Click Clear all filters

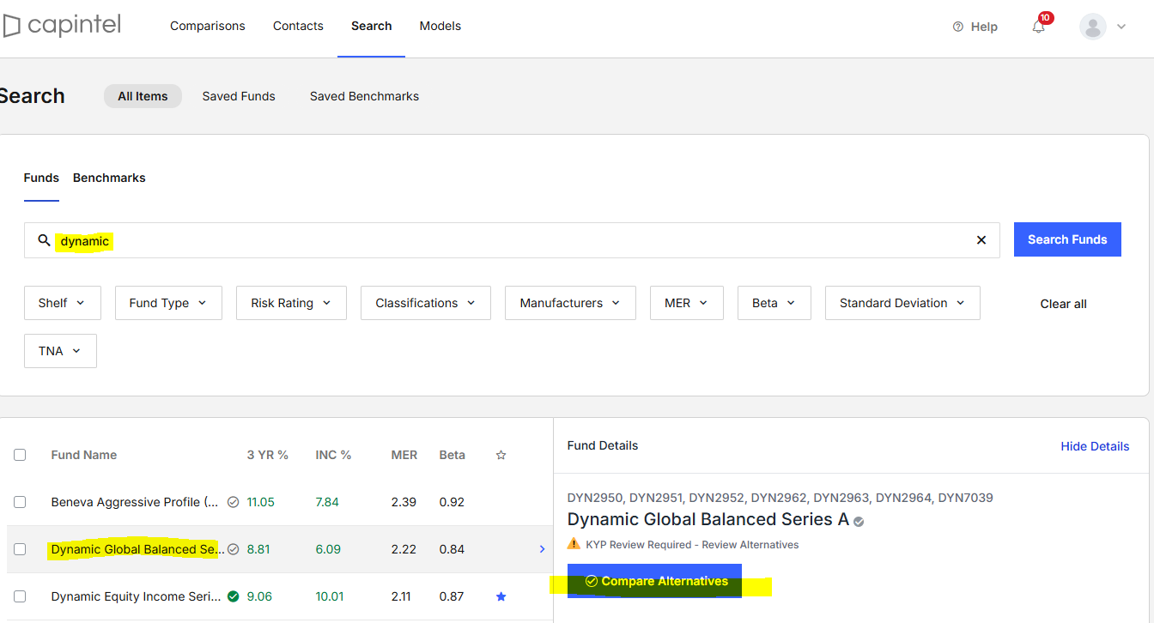coord(1063,304)
